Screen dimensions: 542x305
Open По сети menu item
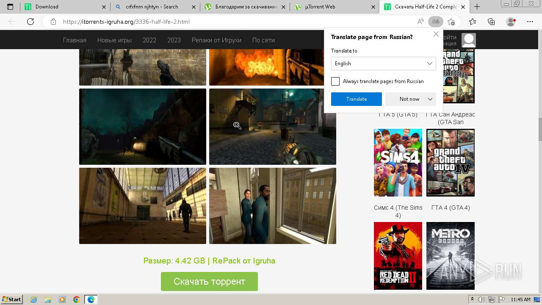coord(263,40)
